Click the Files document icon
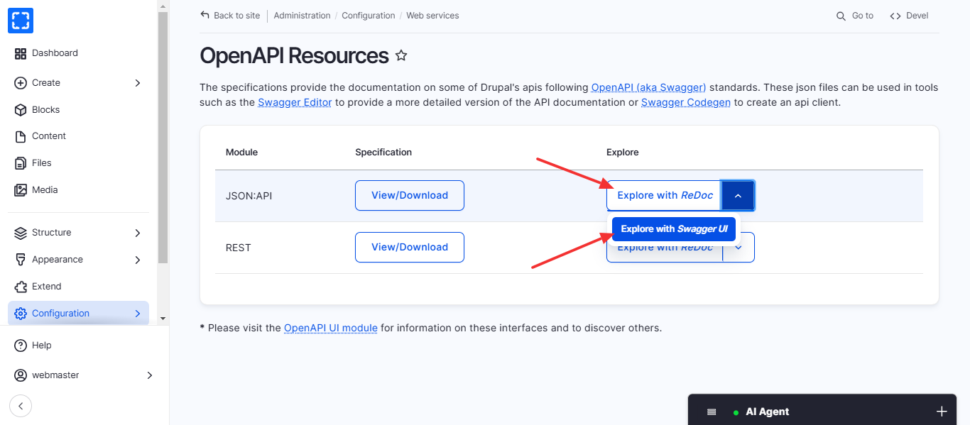Image resolution: width=970 pixels, height=425 pixels. pos(21,163)
